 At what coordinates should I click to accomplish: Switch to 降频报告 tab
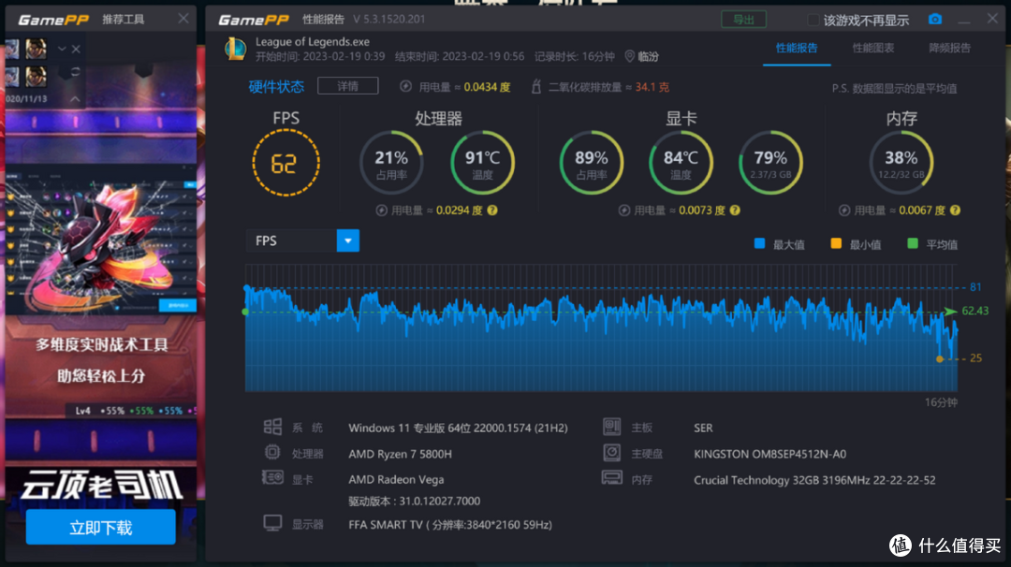(x=949, y=48)
